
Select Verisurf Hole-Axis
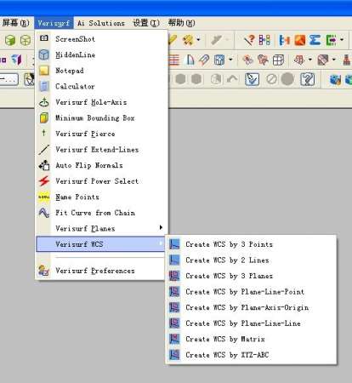point(101,102)
